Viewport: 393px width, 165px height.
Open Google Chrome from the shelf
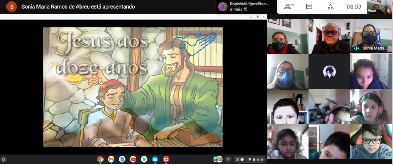pos(100,159)
